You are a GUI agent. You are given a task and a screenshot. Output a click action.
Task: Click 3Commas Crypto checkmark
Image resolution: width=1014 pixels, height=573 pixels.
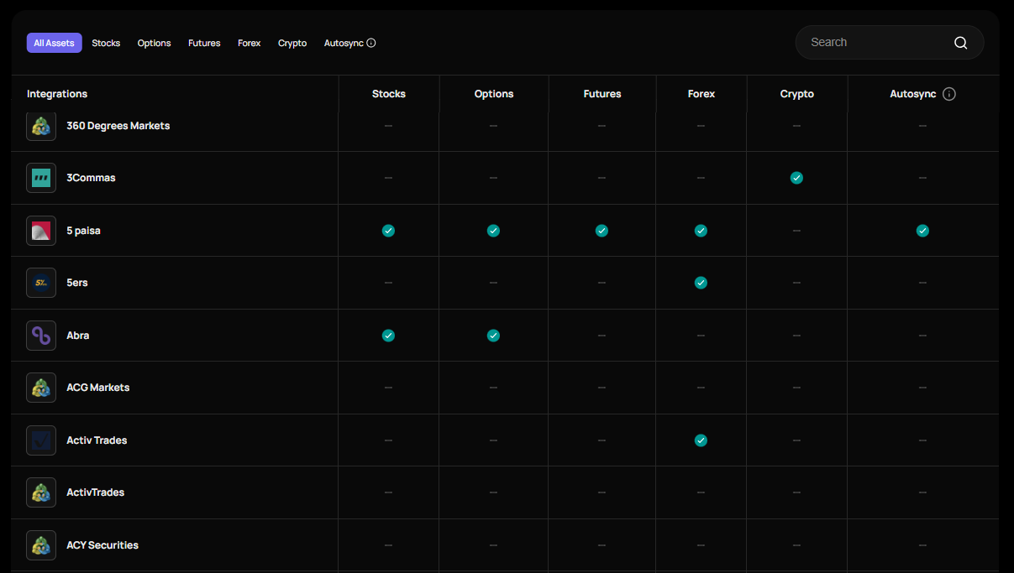click(796, 178)
